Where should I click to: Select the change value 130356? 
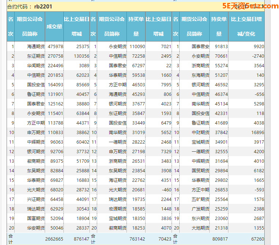point(82,56)
